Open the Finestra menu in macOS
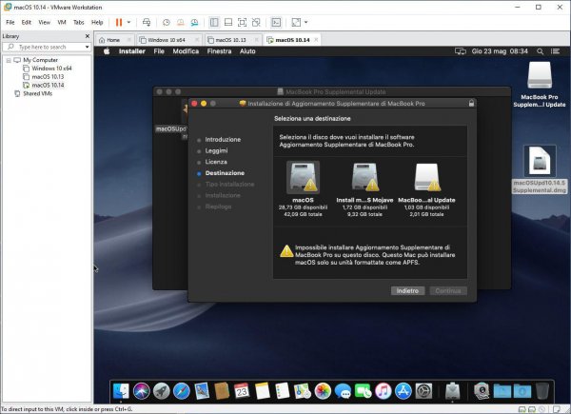Viewport: 571px width, 414px height. coord(218,51)
